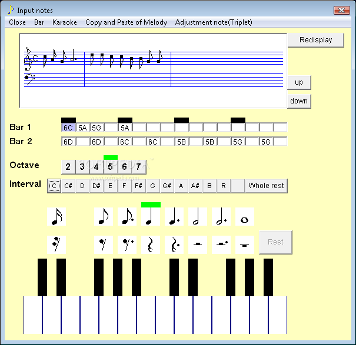
Task: Select the dotted quarter note icon
Action: pyautogui.click(x=174, y=217)
